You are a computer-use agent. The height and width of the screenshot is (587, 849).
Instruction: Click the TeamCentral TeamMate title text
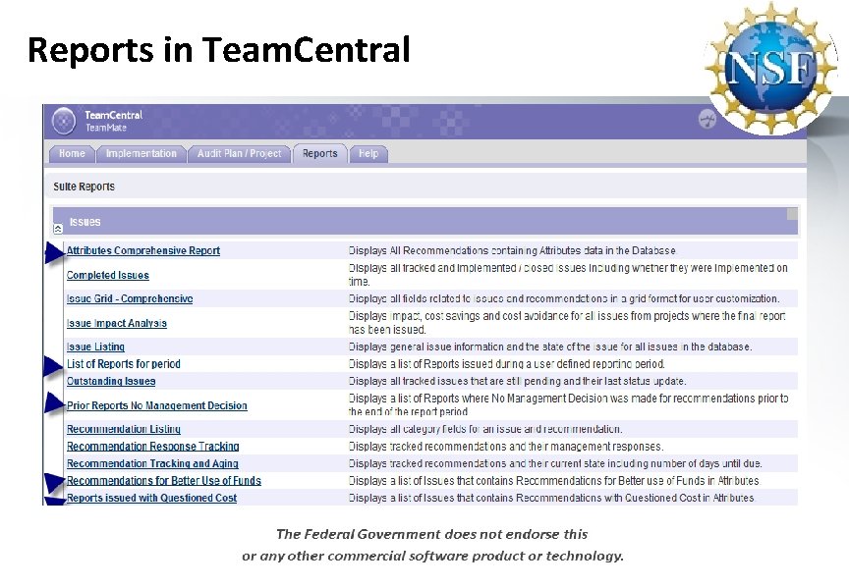coord(113,121)
